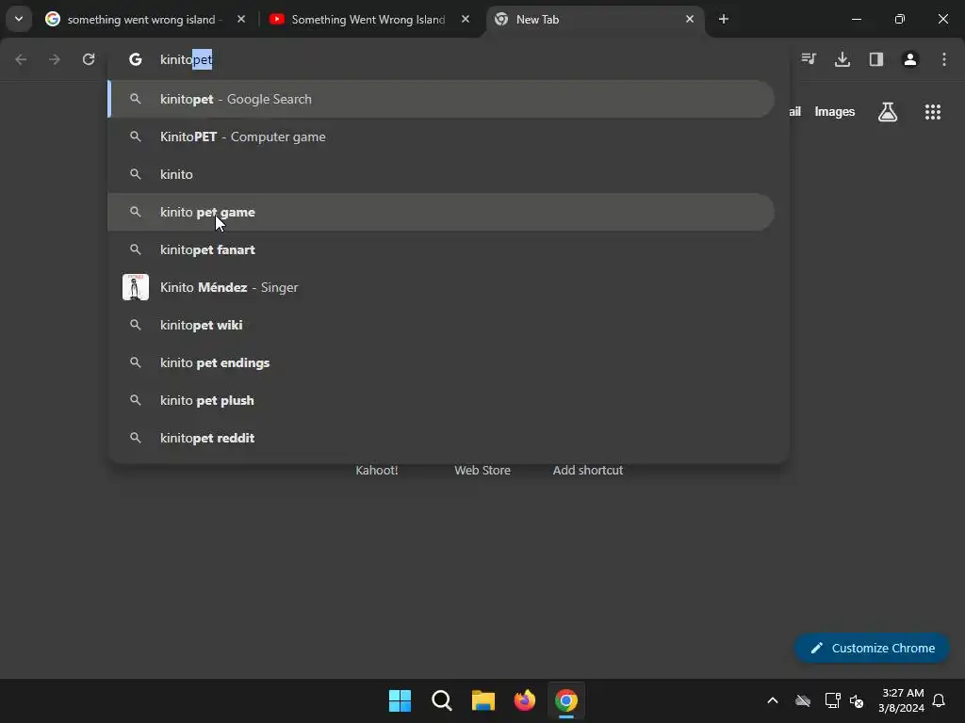Choose 'kinito pet game' suggestion
Screen dimensions: 965x723
point(441,212)
